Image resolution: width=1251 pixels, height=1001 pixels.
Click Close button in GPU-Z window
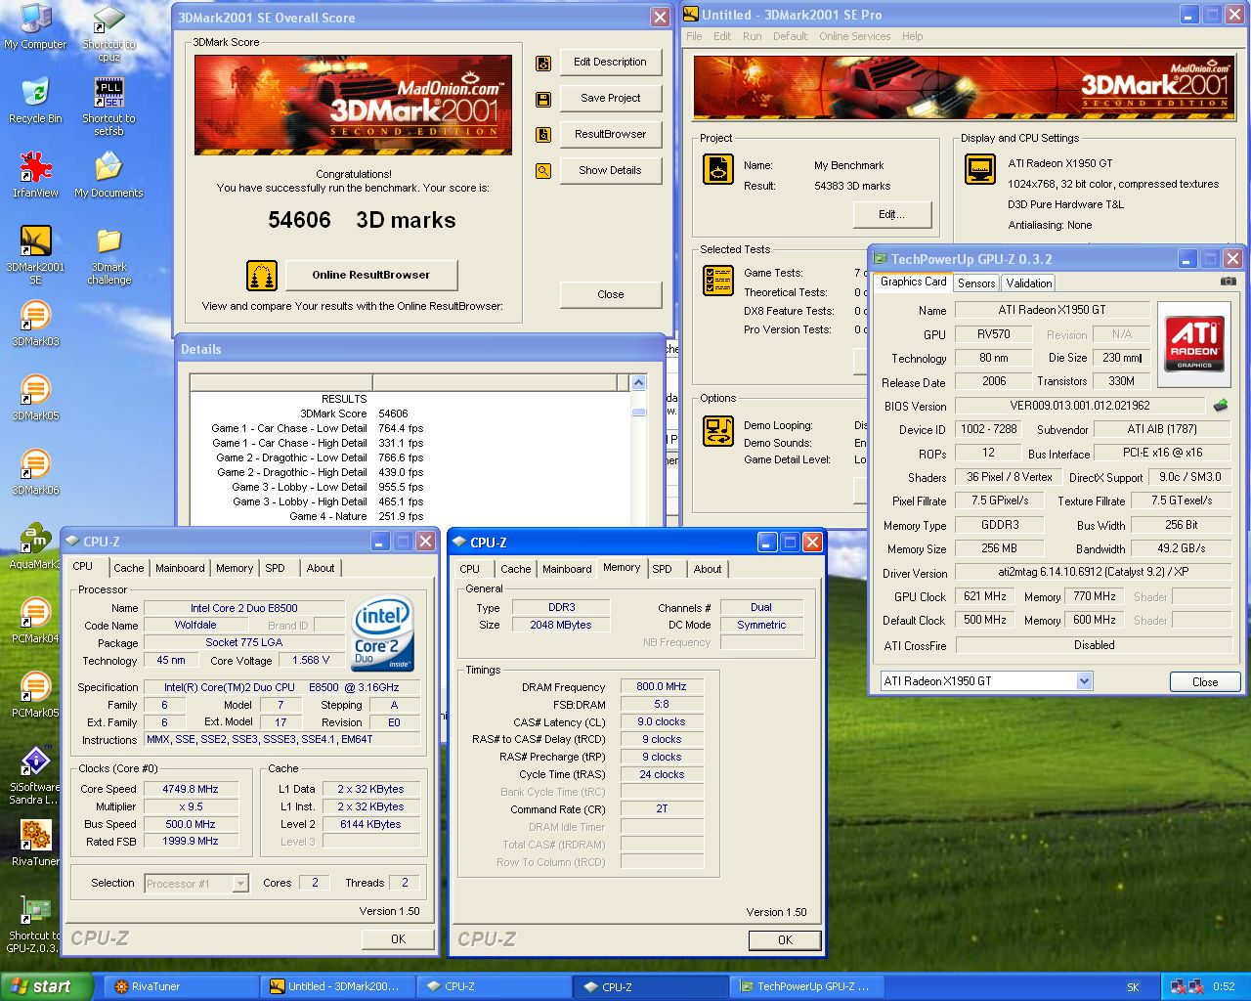pyautogui.click(x=1205, y=682)
